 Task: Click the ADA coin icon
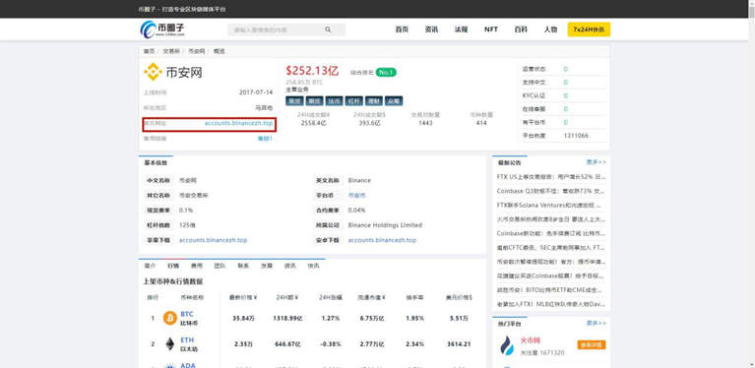pos(170,366)
